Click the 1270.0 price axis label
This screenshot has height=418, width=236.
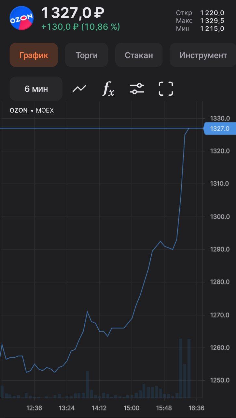[220, 315]
